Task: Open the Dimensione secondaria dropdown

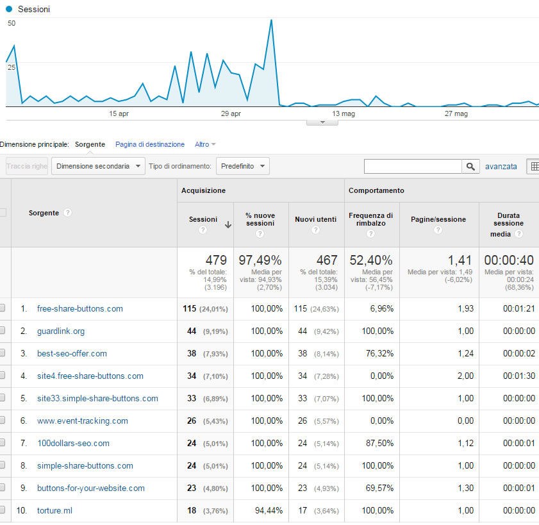Action: [98, 166]
